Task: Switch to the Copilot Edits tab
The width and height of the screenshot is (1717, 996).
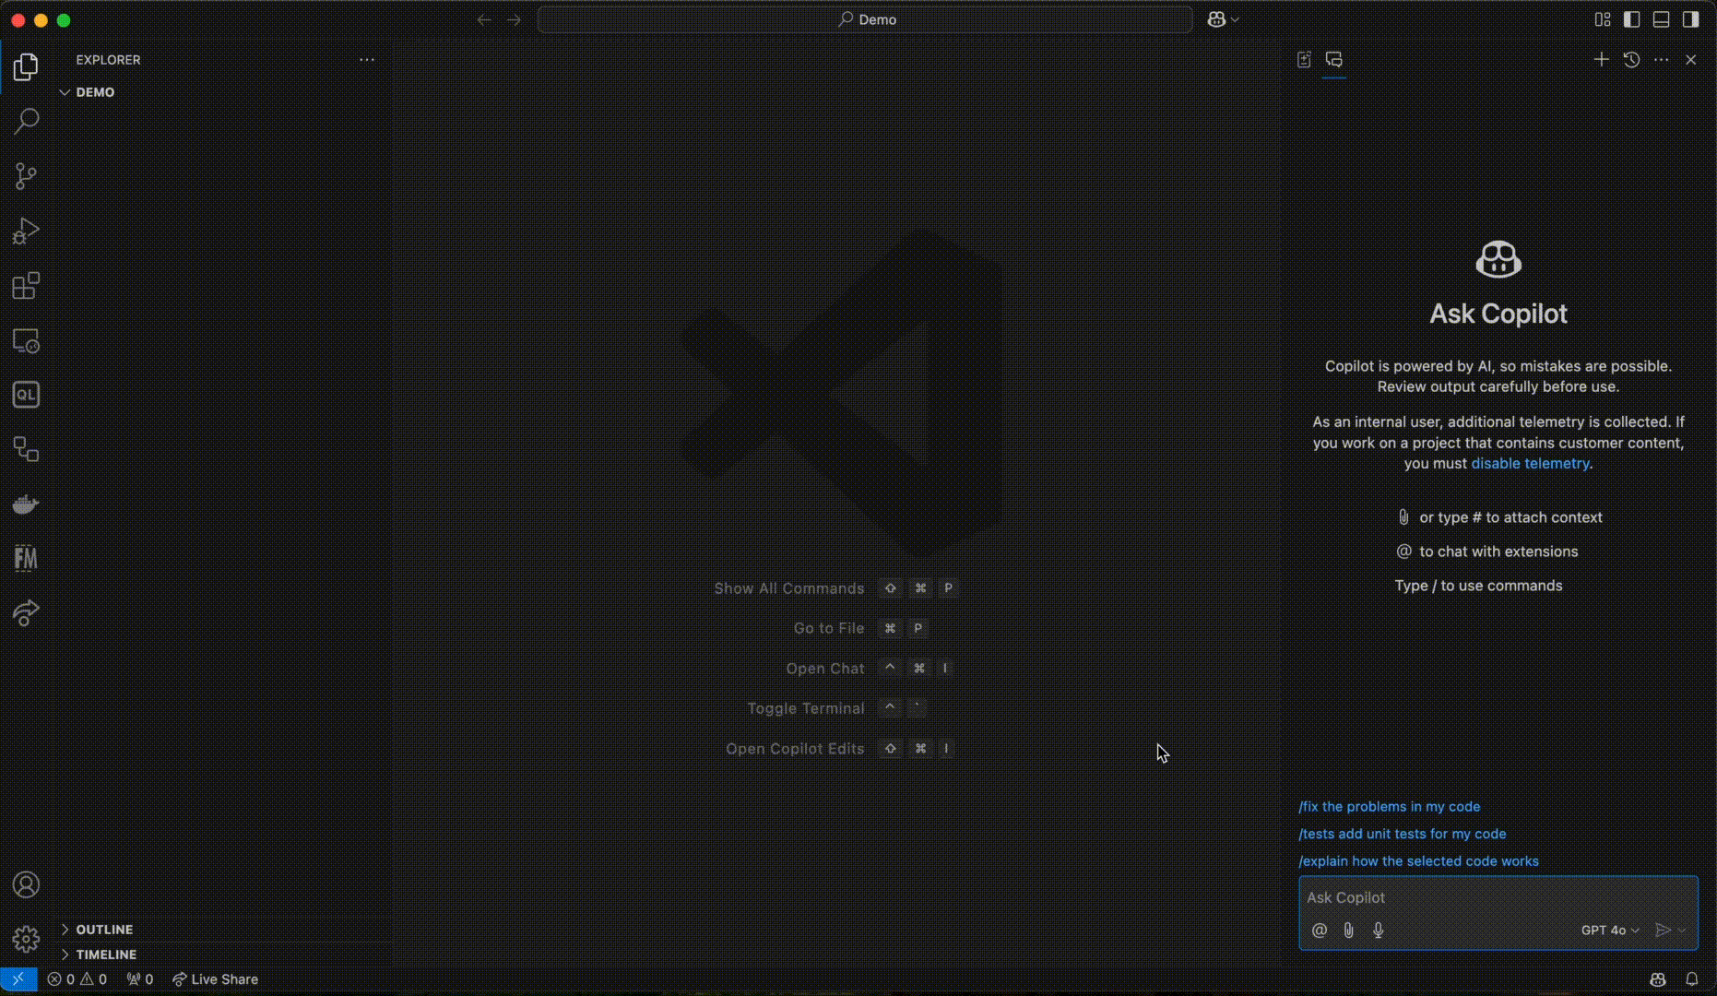Action: pos(1304,59)
